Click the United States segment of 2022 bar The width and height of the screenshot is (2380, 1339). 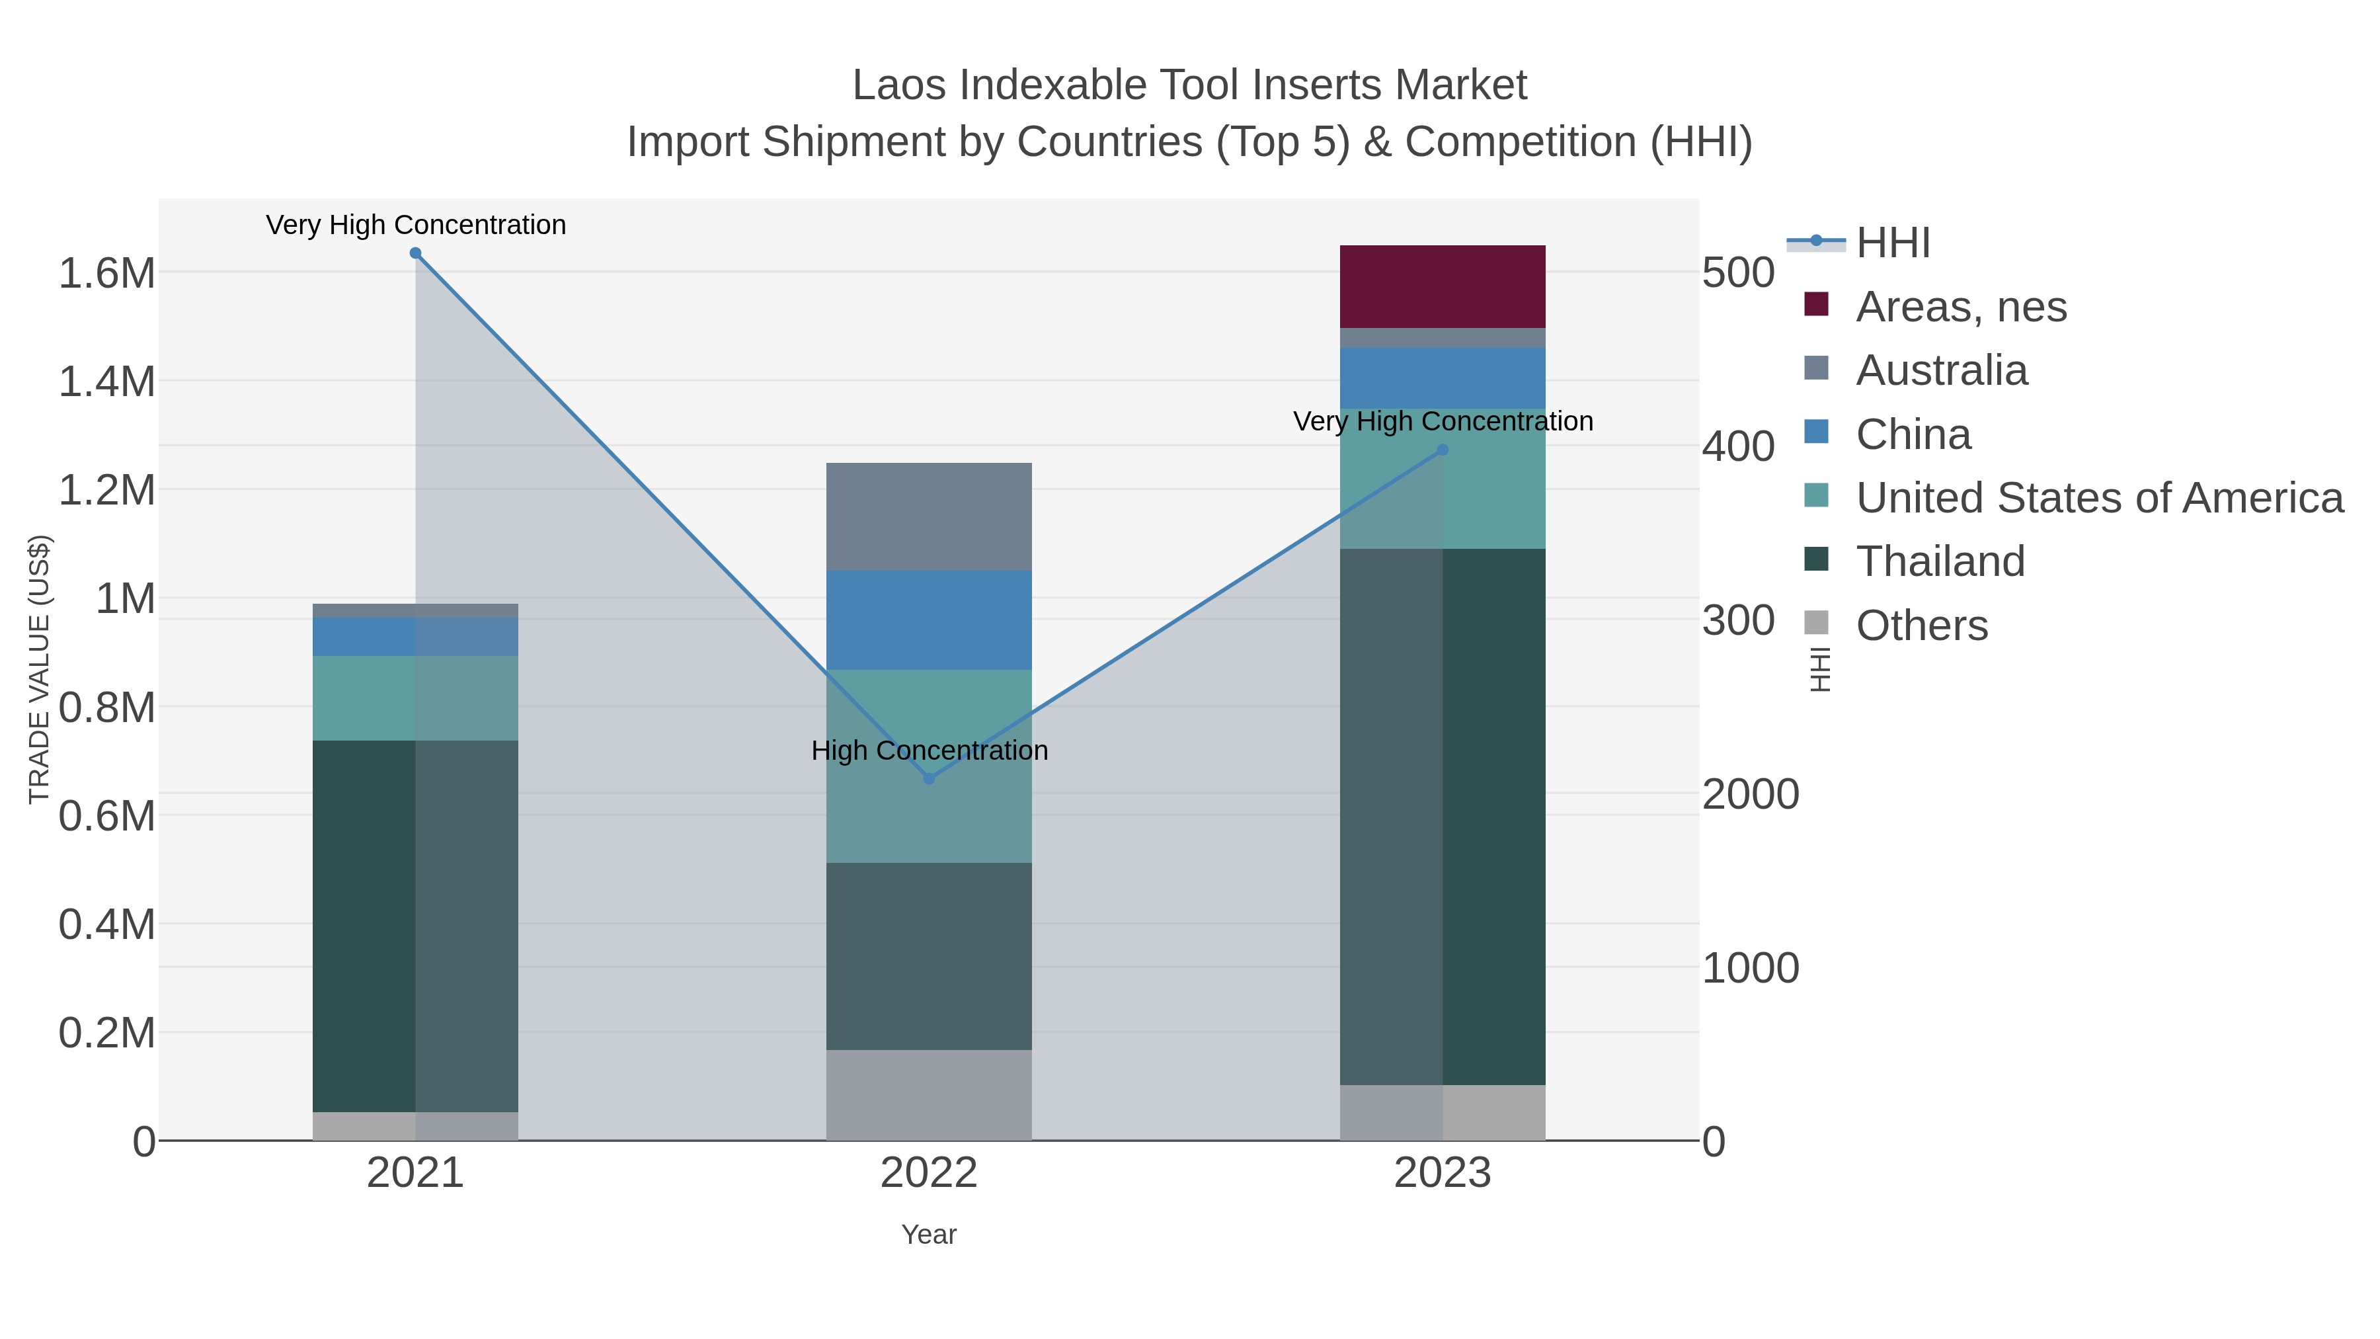930,766
